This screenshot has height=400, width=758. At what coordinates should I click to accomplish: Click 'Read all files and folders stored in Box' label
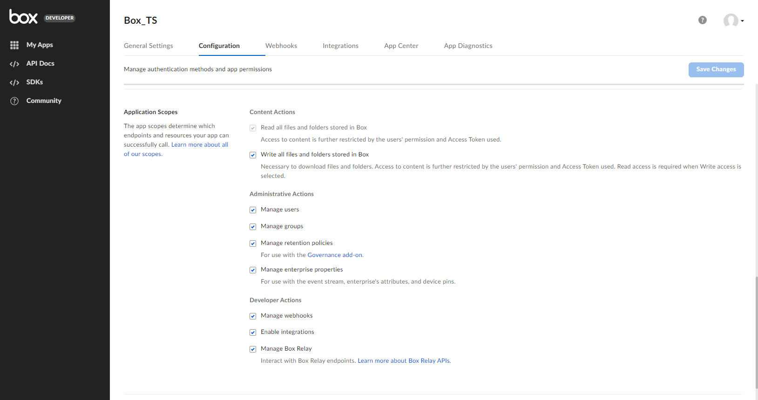pos(314,128)
